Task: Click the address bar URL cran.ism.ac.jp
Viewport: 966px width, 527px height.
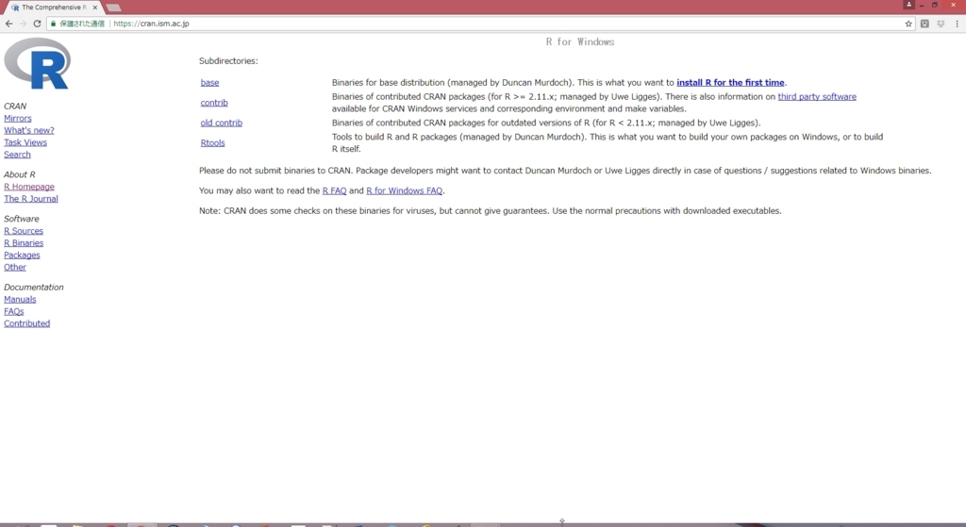Action: point(151,24)
